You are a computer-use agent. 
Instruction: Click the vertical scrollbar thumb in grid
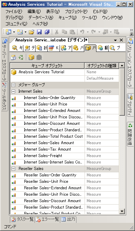[122, 92]
